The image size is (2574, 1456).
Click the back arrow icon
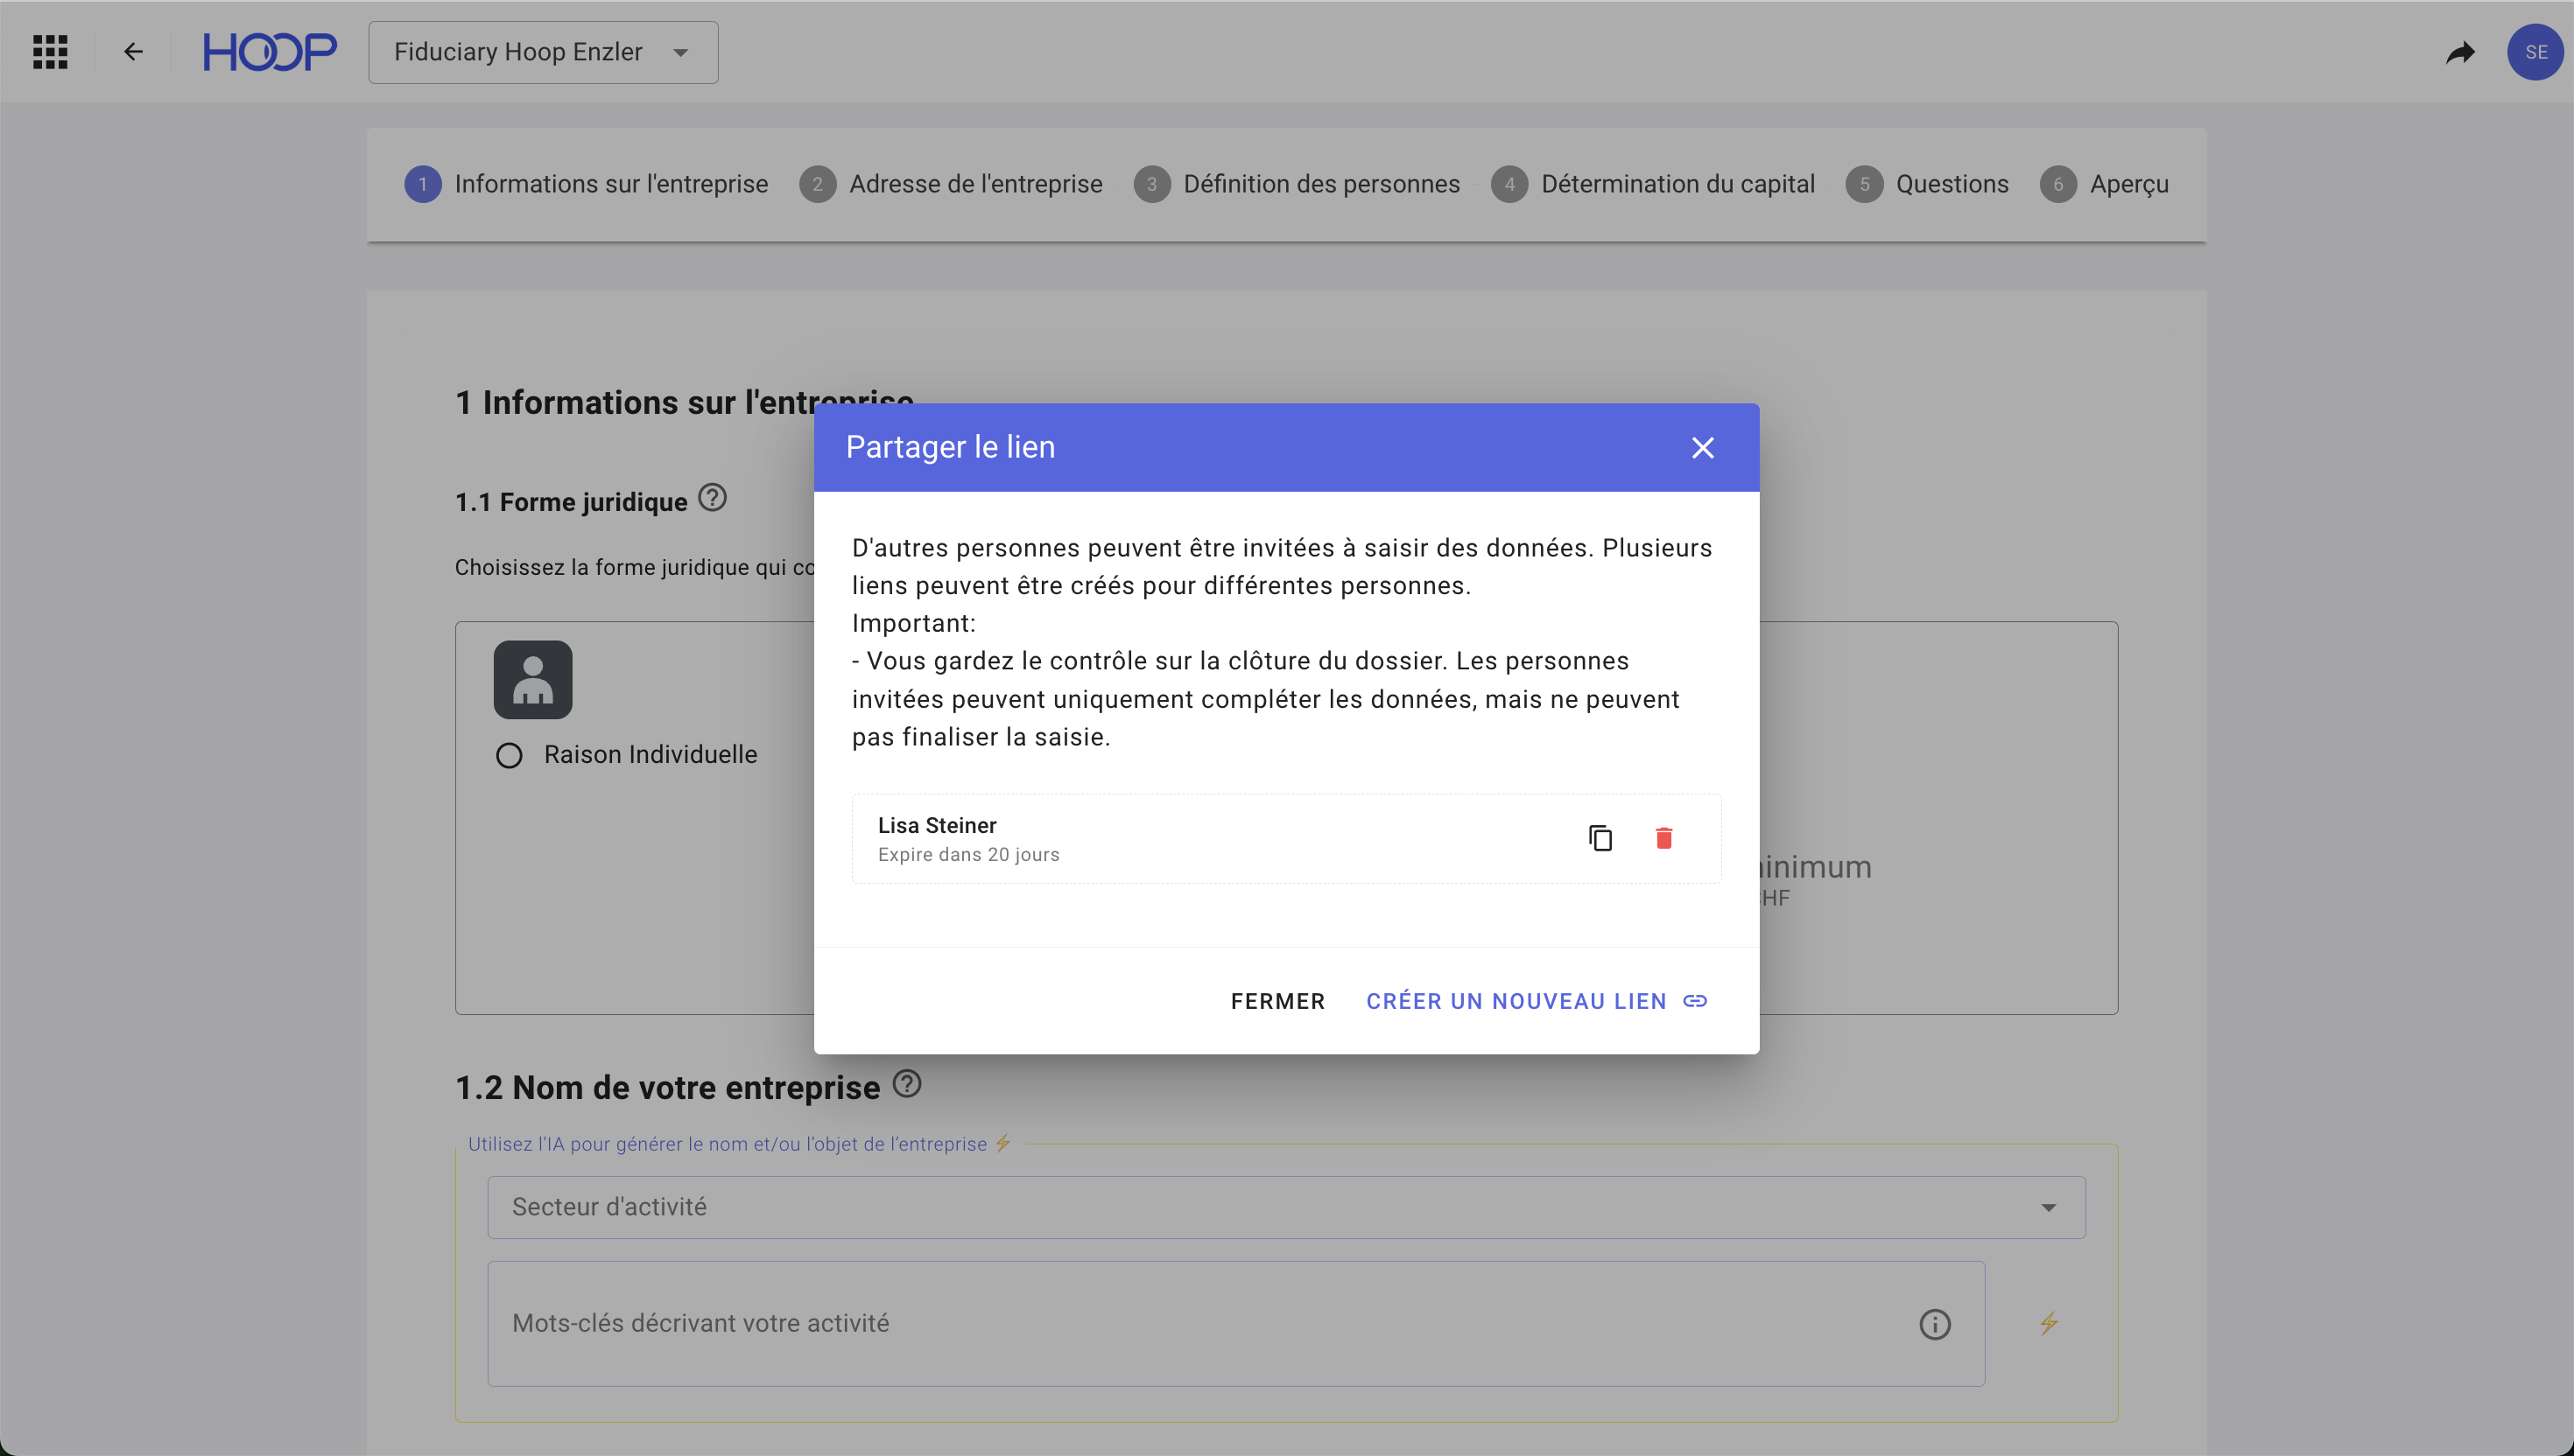[133, 52]
